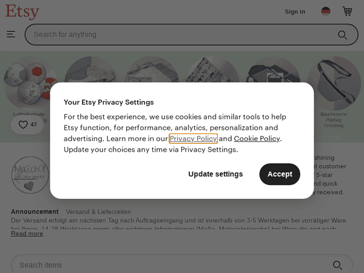The width and height of the screenshot is (364, 273).
Task: Expand the announcement with Read more
Action: 27,234
